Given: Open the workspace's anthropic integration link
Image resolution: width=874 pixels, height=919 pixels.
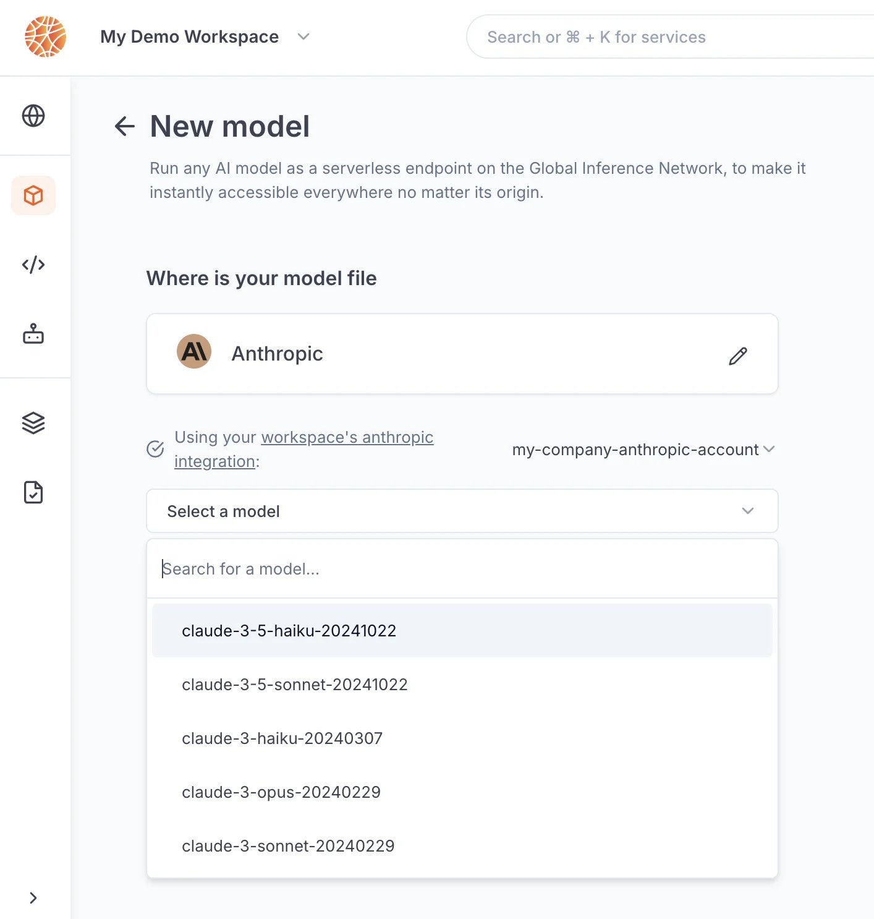Looking at the screenshot, I should coord(303,449).
